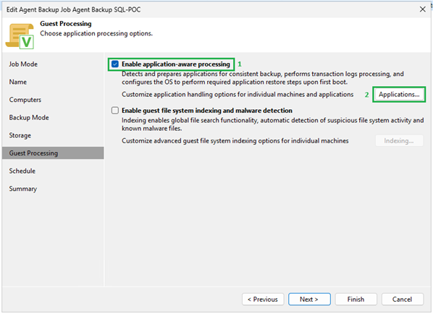This screenshot has height=314, width=433.
Task: Go to the Job Mode step
Action: 23,64
